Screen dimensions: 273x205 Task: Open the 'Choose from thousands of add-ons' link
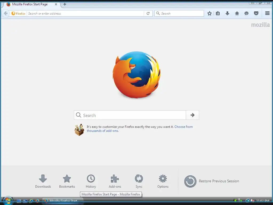coord(140,129)
